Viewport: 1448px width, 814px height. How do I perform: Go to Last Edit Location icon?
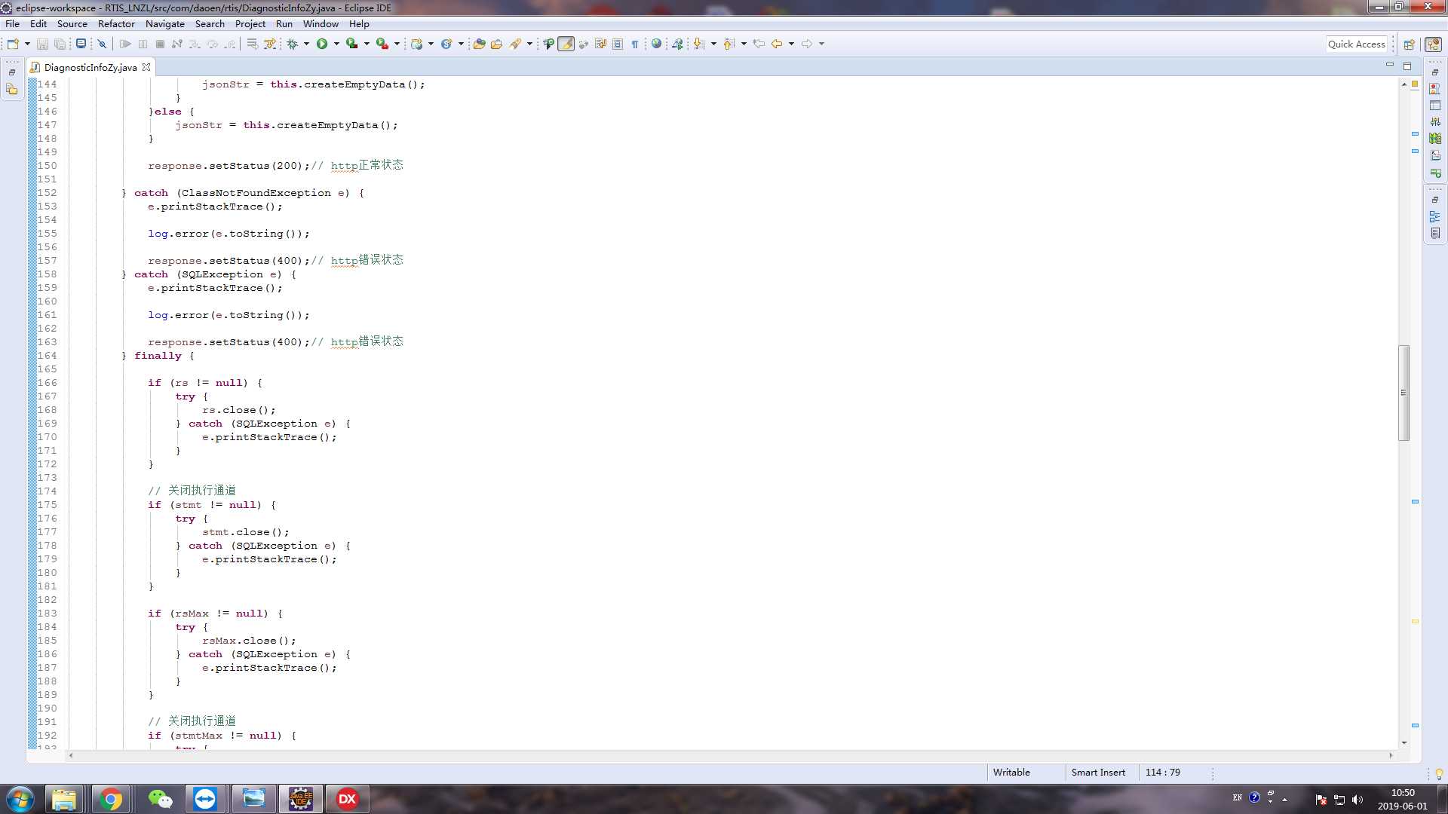[x=759, y=44]
